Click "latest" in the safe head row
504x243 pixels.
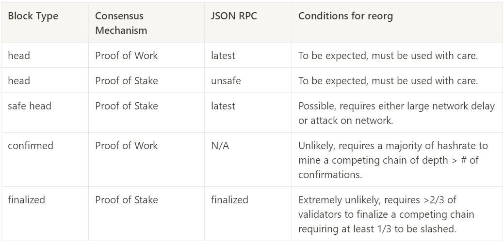tap(223, 106)
